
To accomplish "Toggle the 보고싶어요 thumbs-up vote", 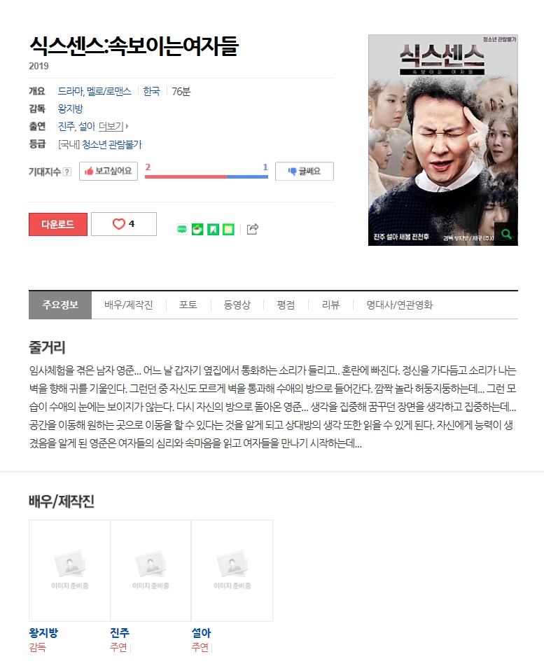I will (109, 171).
